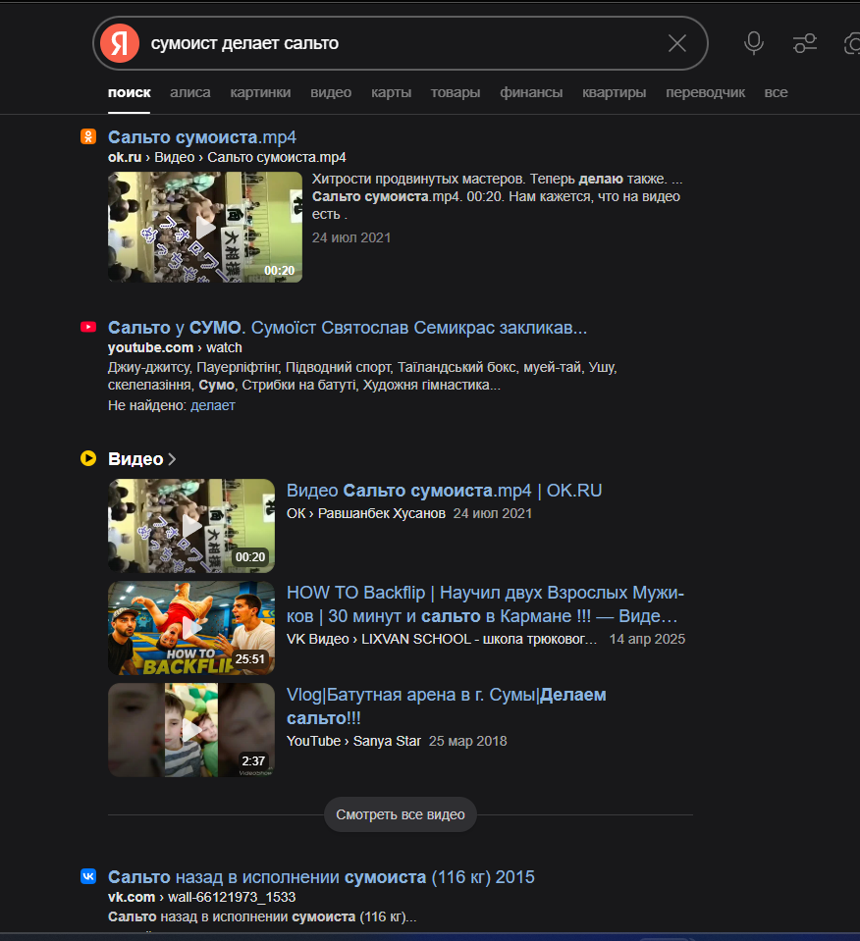Click inside the search query input field
860x941 pixels.
(x=393, y=43)
